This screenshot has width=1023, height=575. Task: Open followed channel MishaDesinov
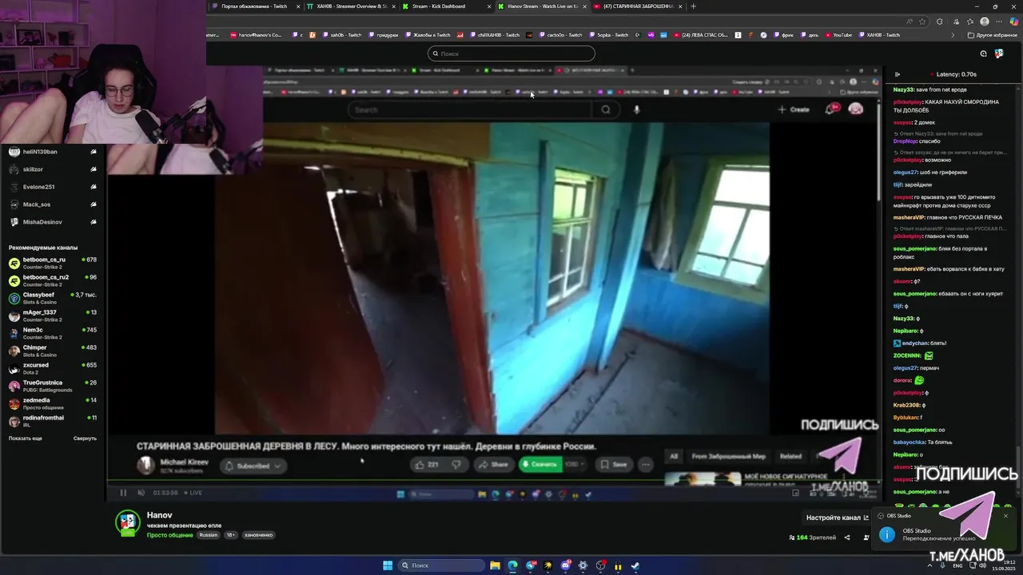(52, 222)
